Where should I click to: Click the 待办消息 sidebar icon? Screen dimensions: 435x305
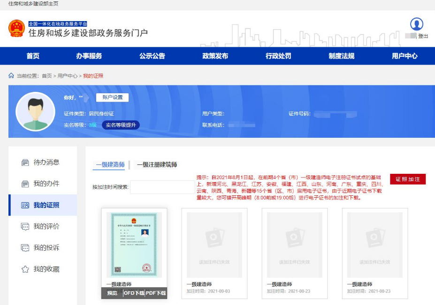(x=25, y=163)
